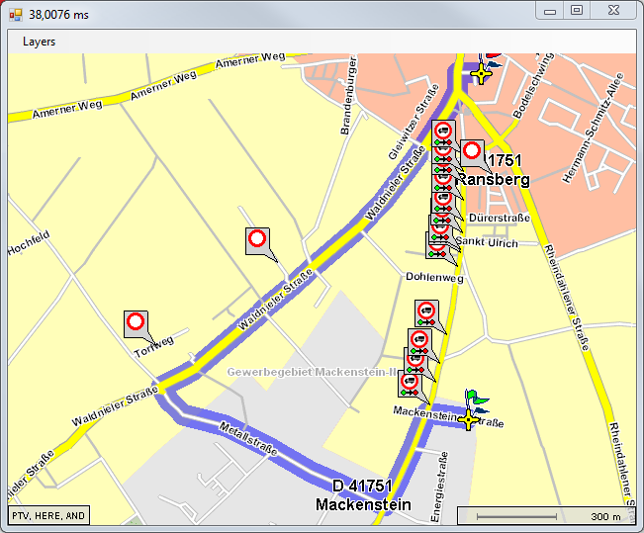Click the application icon in the title bar
Image resolution: width=644 pixels, height=533 pixels.
click(15, 14)
